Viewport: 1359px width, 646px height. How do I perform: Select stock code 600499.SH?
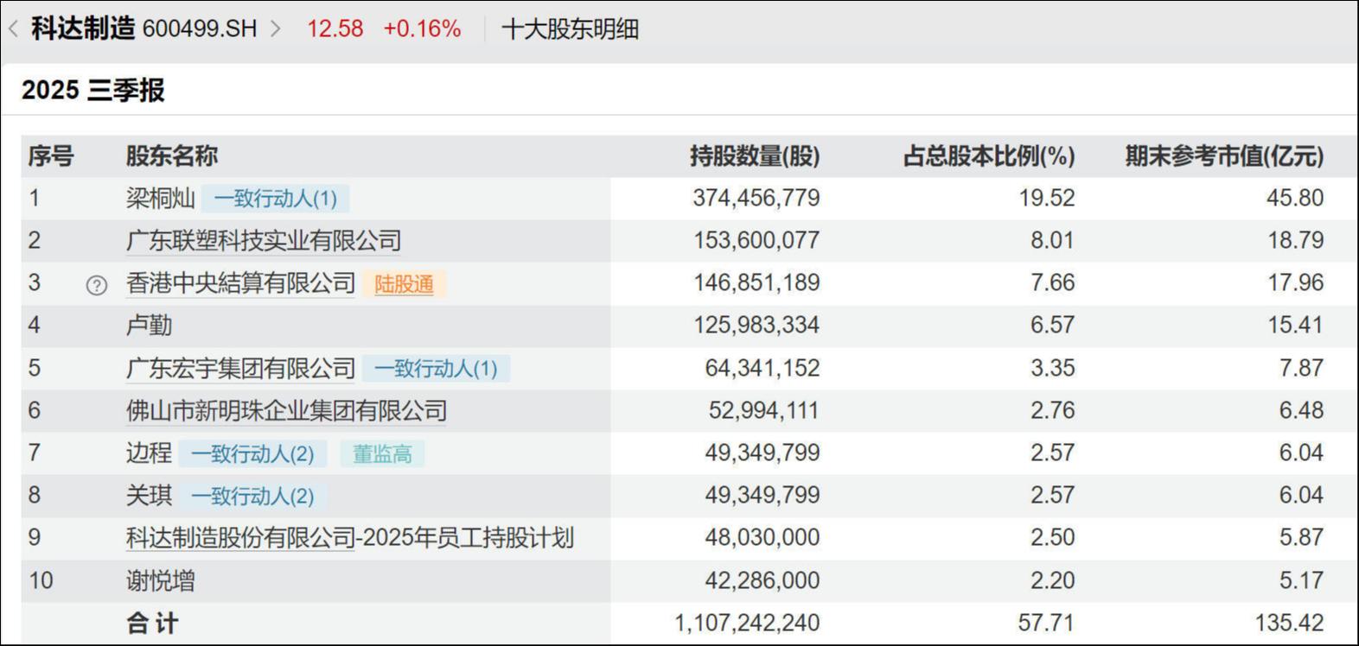point(200,28)
